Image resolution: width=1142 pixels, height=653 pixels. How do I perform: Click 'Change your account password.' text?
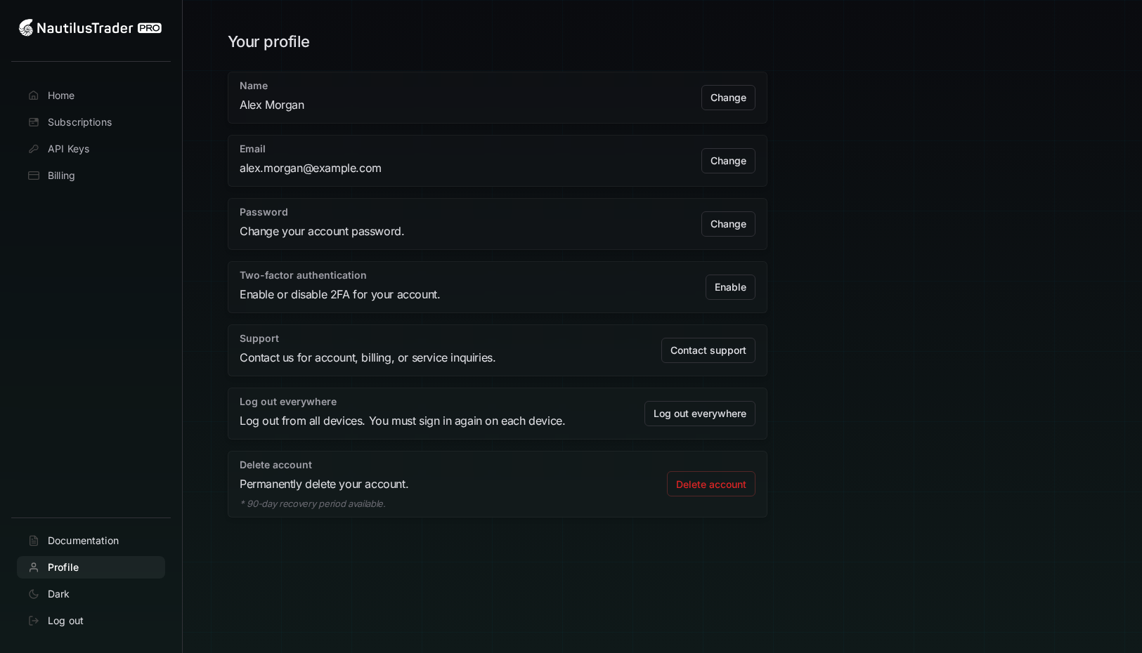point(322,231)
